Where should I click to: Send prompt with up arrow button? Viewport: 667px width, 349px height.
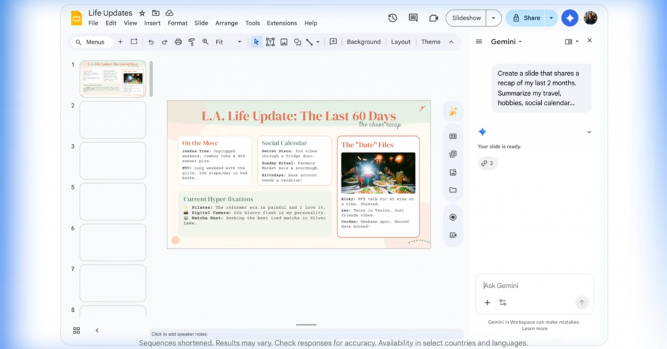(582, 302)
